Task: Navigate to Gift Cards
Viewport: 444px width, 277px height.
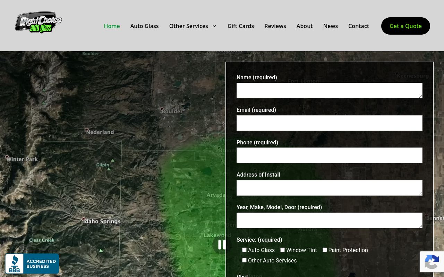Action: [241, 26]
